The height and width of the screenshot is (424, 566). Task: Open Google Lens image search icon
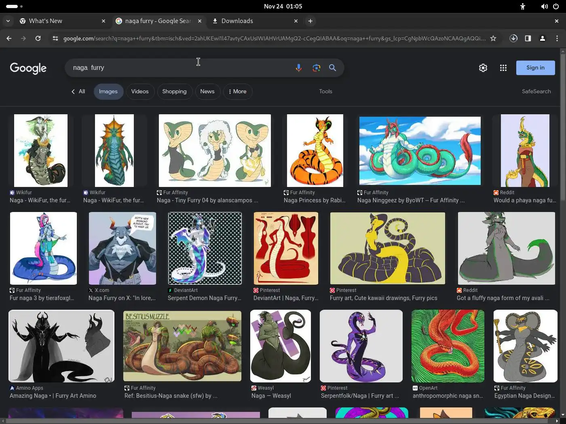click(316, 68)
